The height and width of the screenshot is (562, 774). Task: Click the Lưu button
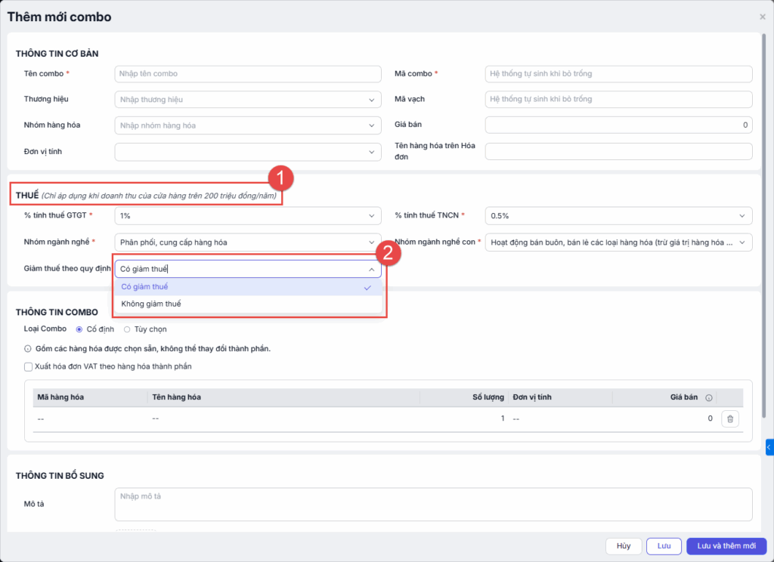pos(664,546)
